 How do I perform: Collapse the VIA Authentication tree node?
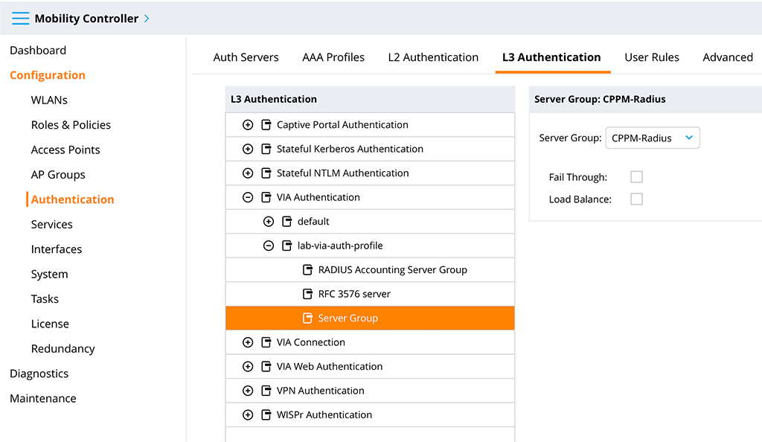pos(248,197)
